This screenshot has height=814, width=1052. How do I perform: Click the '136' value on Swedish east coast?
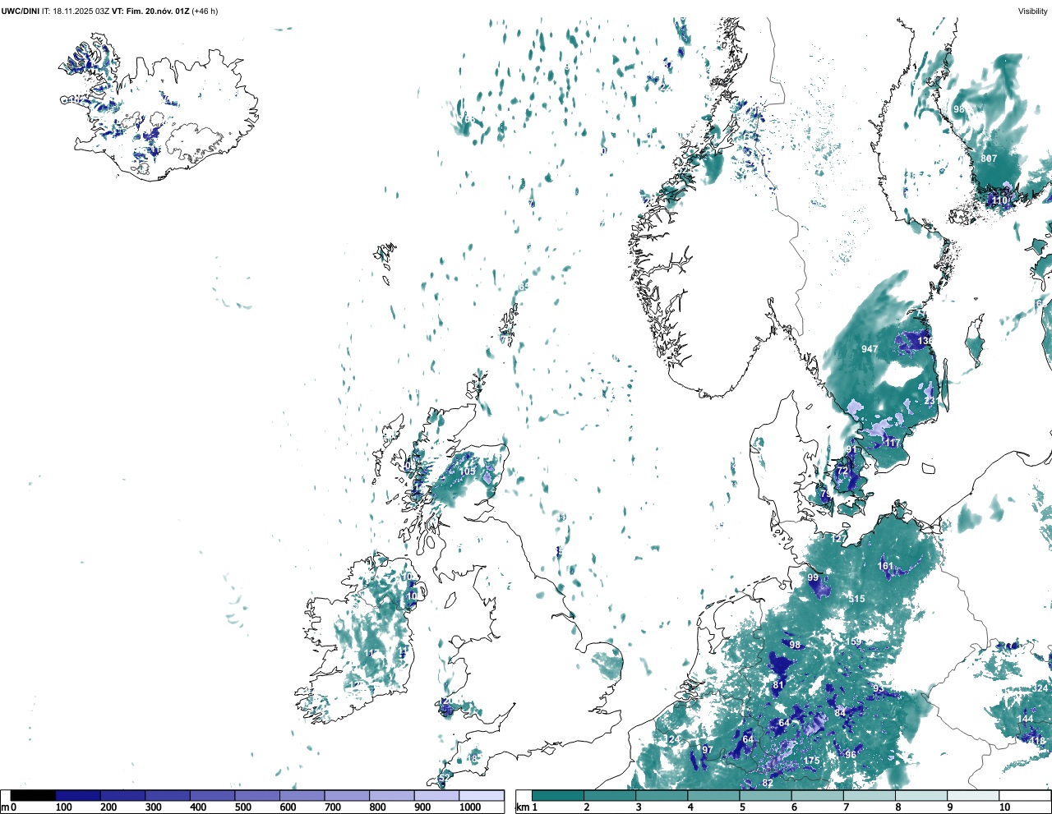coord(925,341)
